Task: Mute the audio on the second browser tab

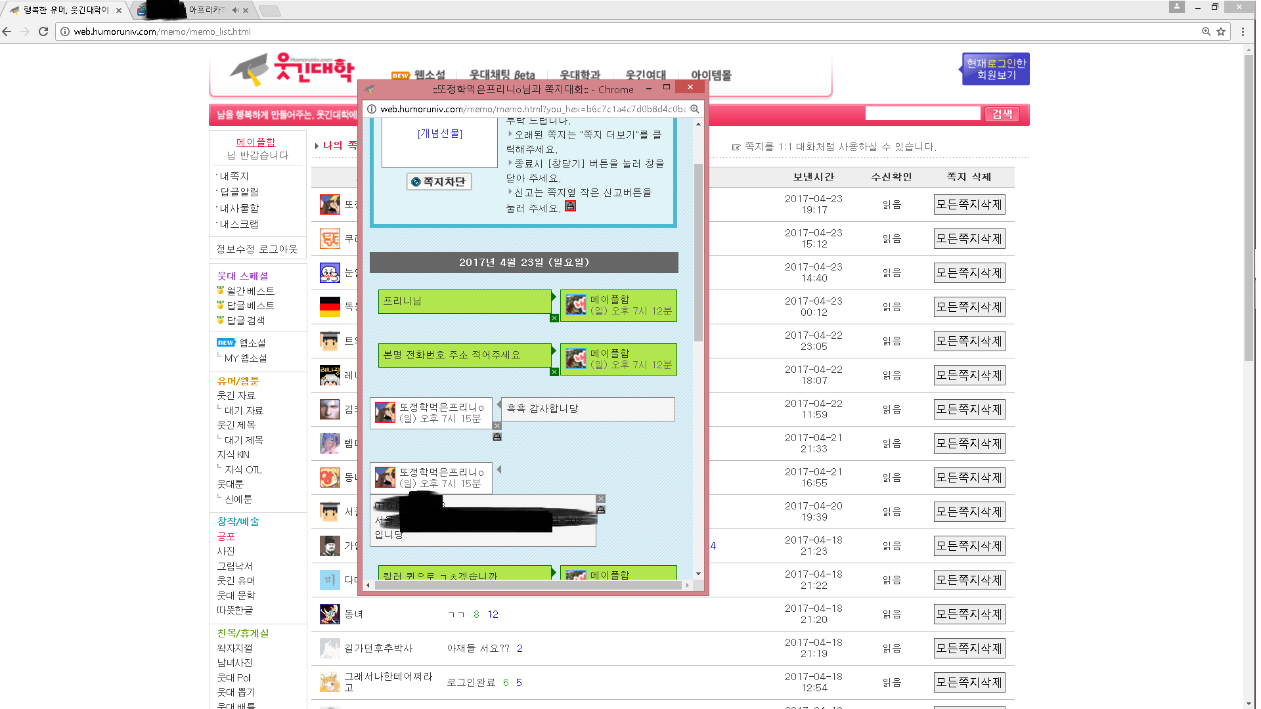Action: coord(234,11)
